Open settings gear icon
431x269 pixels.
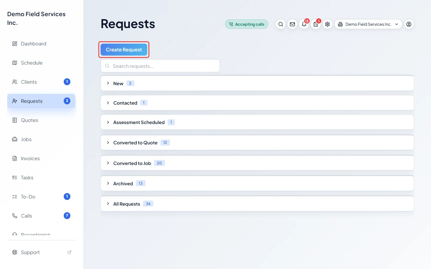[327, 24]
